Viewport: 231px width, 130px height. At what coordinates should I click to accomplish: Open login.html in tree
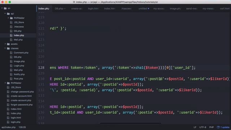(16, 118)
